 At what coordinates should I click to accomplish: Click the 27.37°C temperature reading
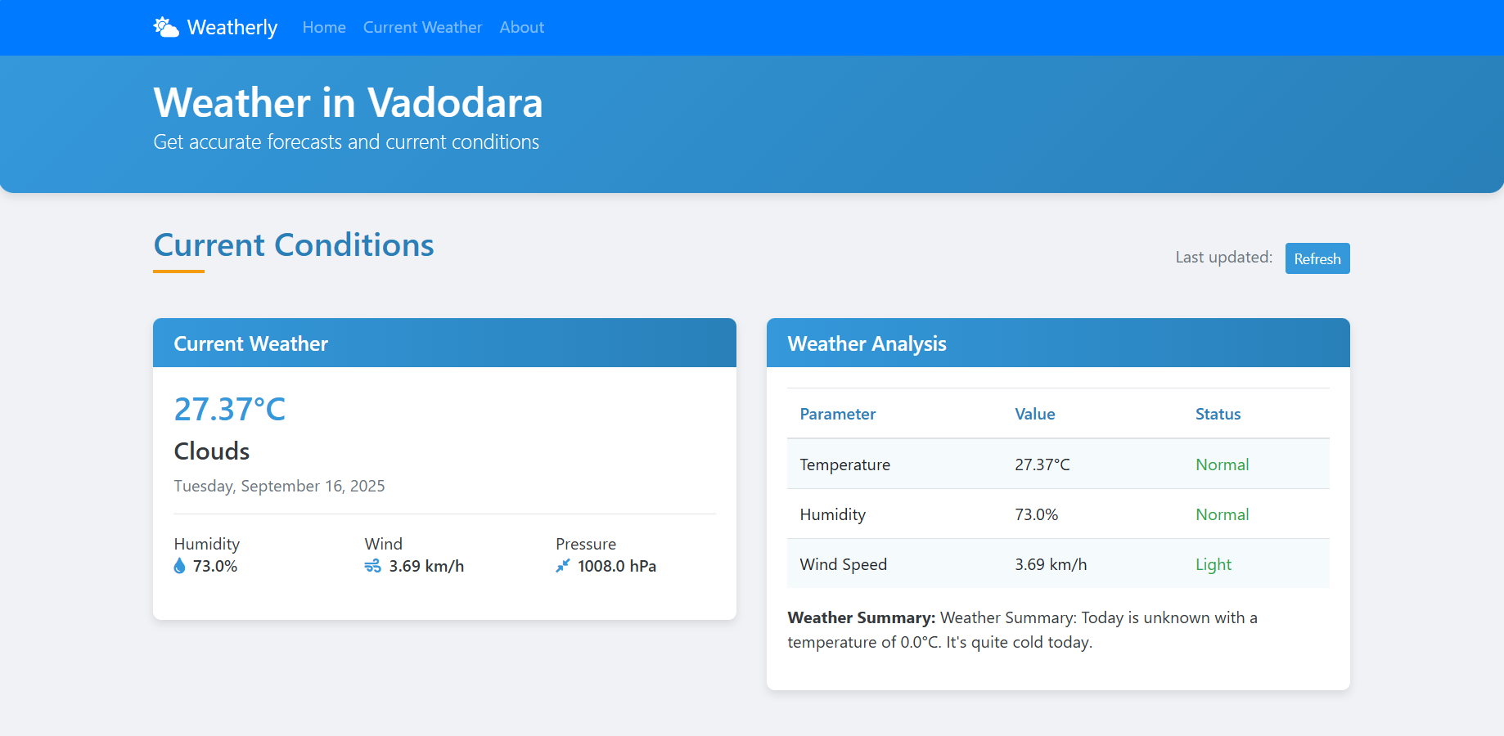(x=230, y=409)
